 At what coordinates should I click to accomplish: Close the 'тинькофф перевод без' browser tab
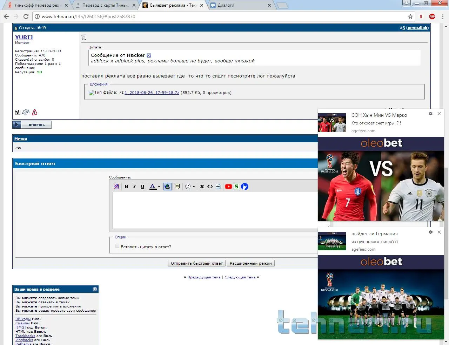coord(66,5)
